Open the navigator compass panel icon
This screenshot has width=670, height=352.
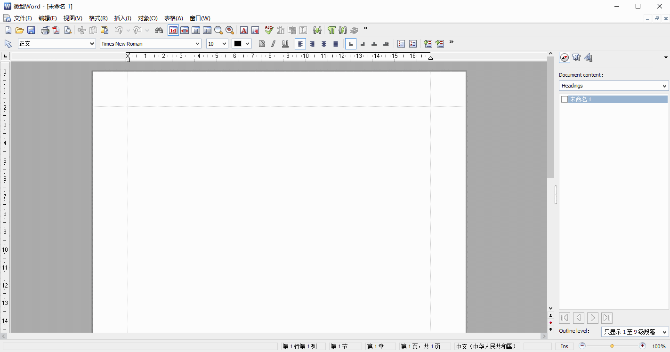(564, 57)
